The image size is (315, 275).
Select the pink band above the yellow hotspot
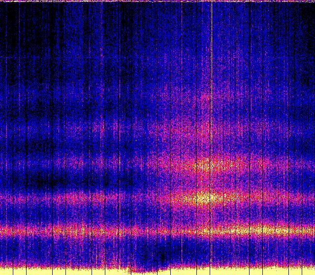tap(207, 165)
